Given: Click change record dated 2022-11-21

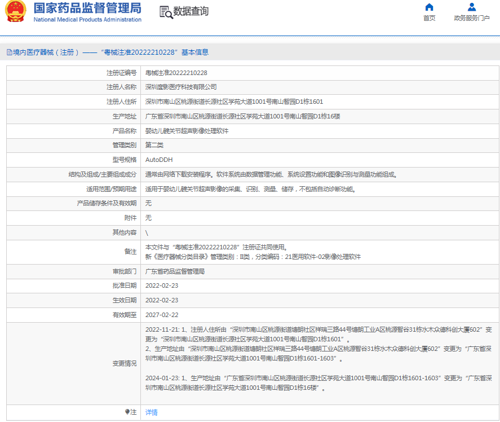Looking at the screenshot, I should 318,334.
